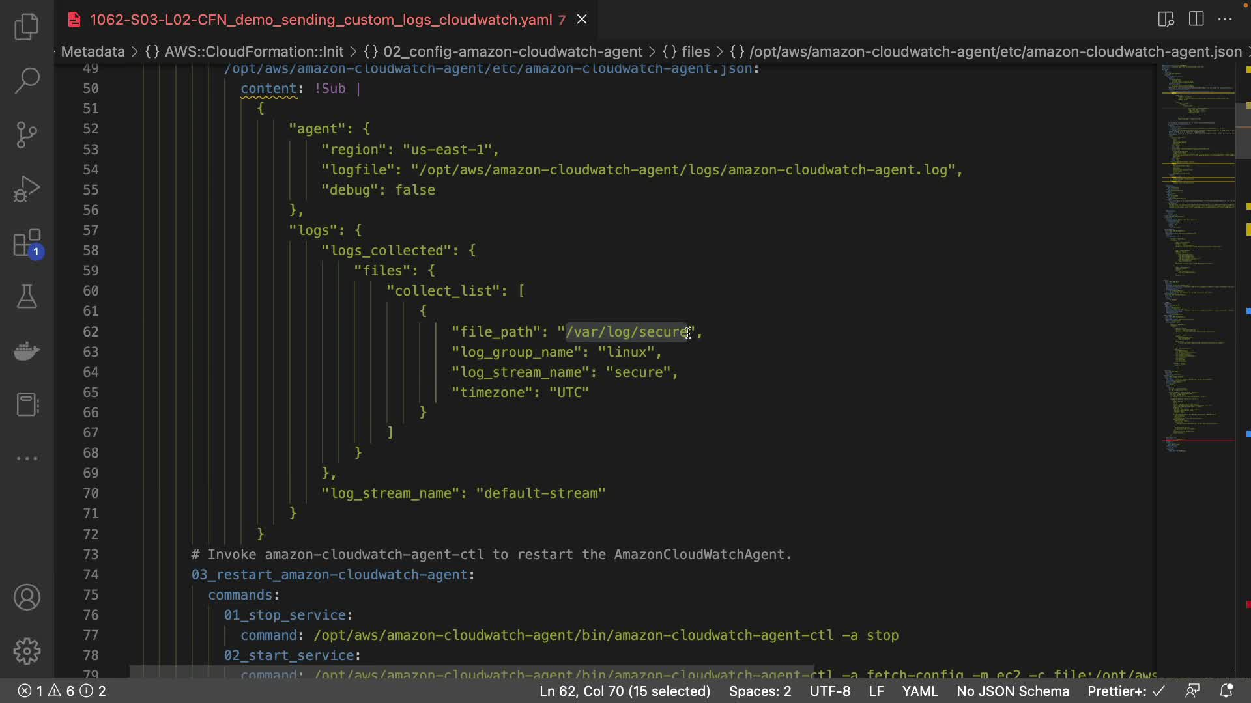Click the LF end-of-line sequence button

[876, 691]
